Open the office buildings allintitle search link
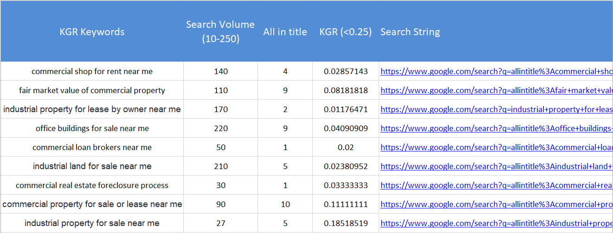 tap(496, 128)
